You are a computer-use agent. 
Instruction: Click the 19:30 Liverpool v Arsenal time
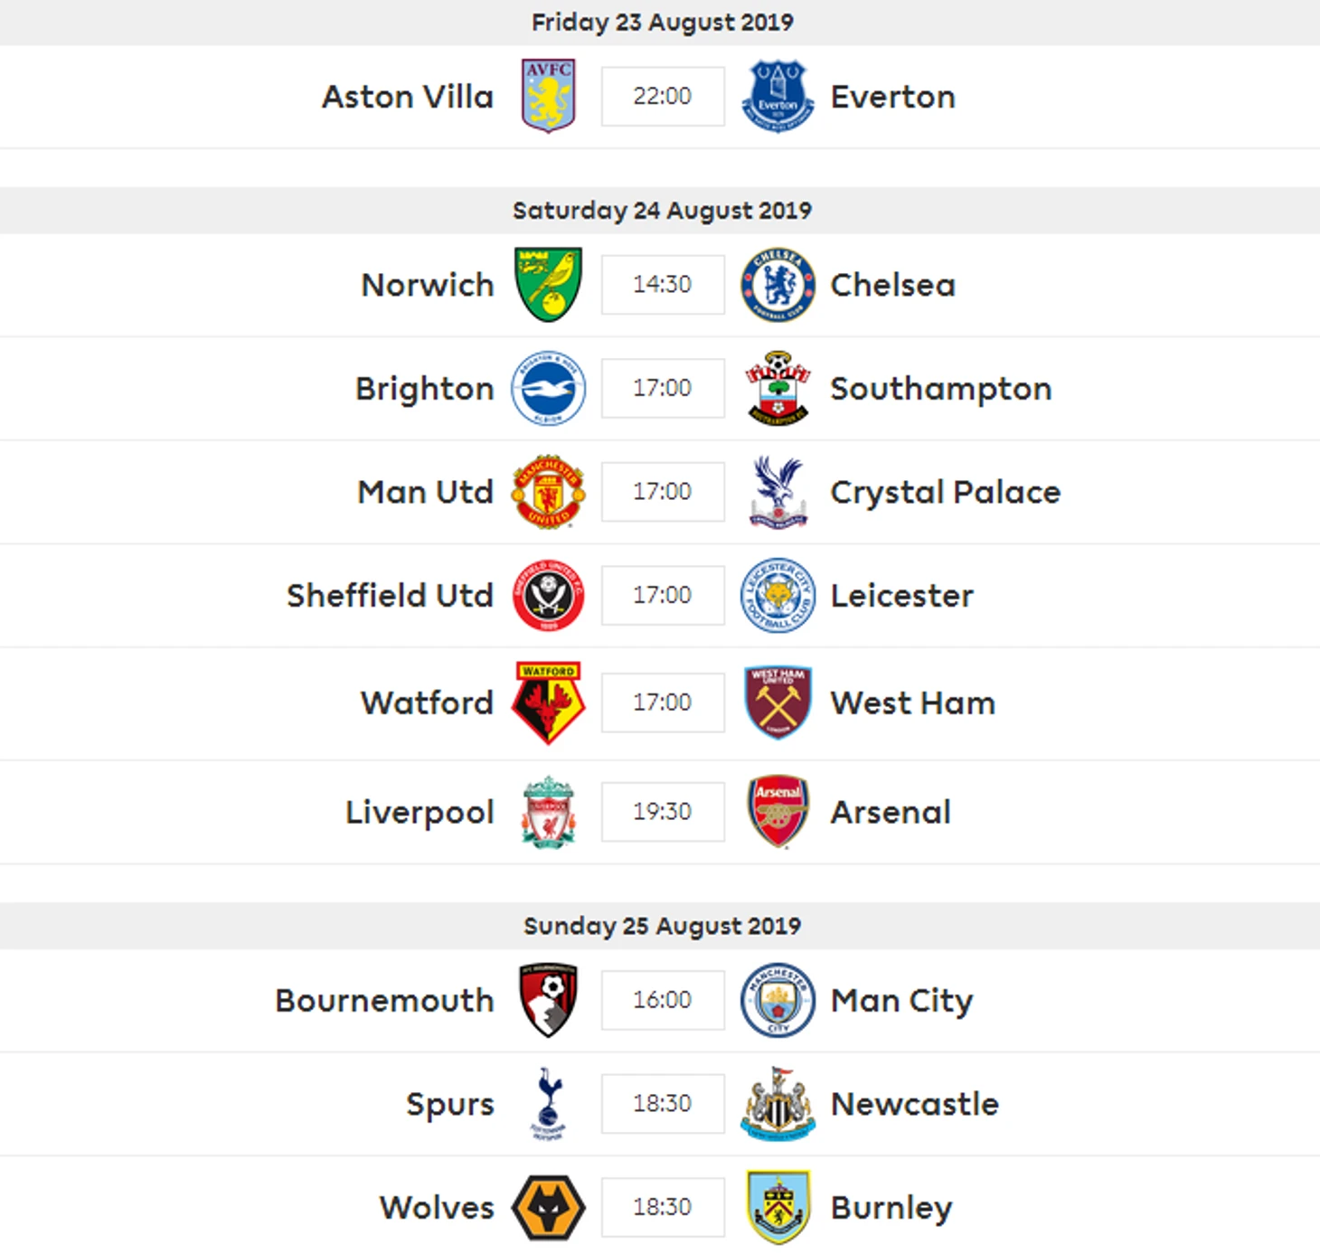663,811
